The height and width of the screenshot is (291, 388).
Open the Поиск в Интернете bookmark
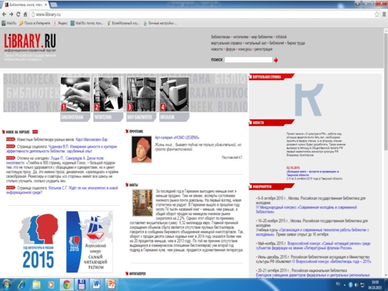point(34,23)
